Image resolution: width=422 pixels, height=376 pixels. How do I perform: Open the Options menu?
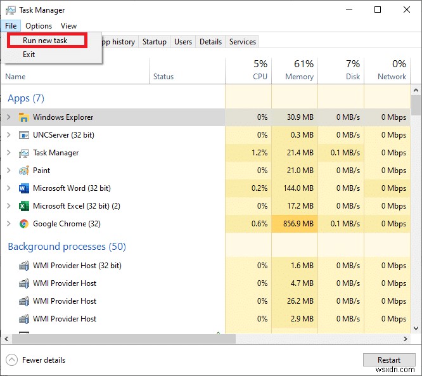click(39, 26)
